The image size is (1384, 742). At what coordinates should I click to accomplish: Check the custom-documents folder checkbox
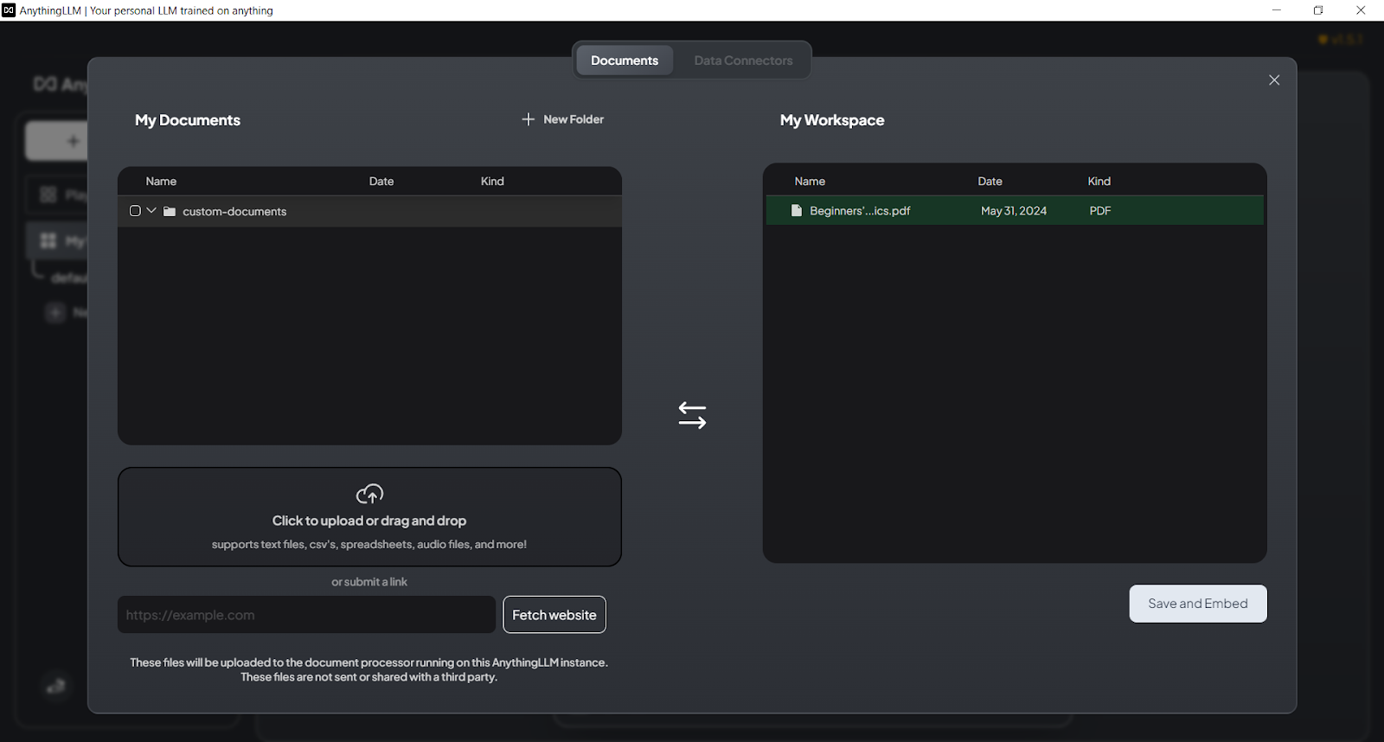coord(135,211)
